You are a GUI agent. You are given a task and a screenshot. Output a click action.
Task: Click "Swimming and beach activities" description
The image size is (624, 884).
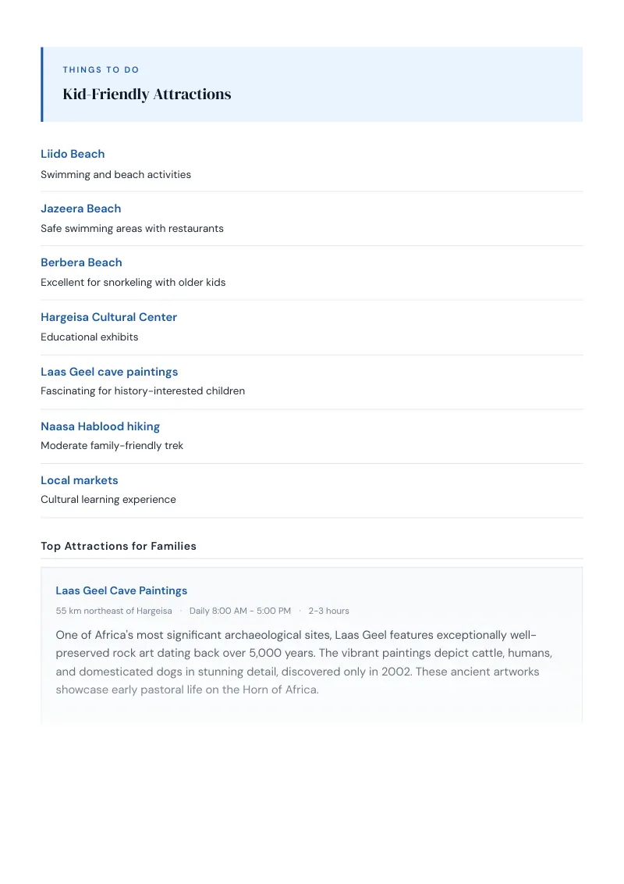coord(115,175)
